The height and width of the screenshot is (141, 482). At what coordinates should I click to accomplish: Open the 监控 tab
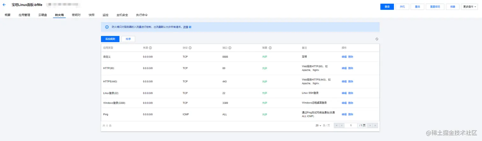[x=106, y=15]
